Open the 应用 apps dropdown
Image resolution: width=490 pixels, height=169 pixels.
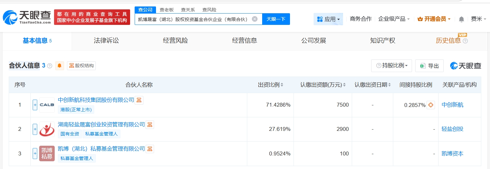[x=328, y=19]
